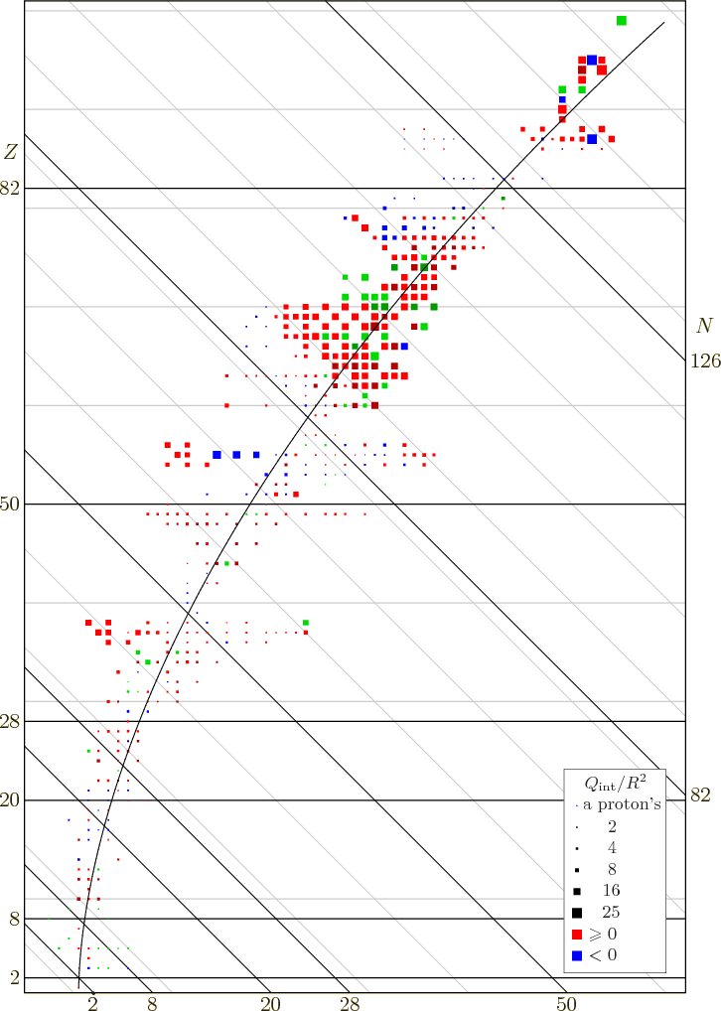Click the Z axis label

tap(11, 152)
